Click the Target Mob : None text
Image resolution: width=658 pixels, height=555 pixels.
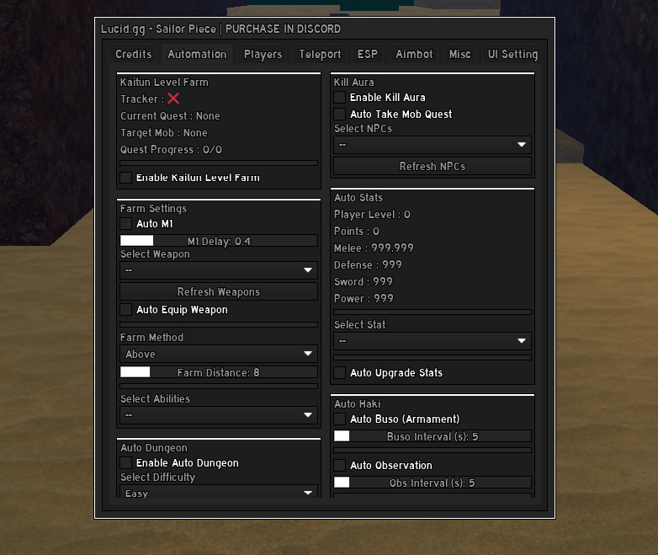click(x=164, y=133)
